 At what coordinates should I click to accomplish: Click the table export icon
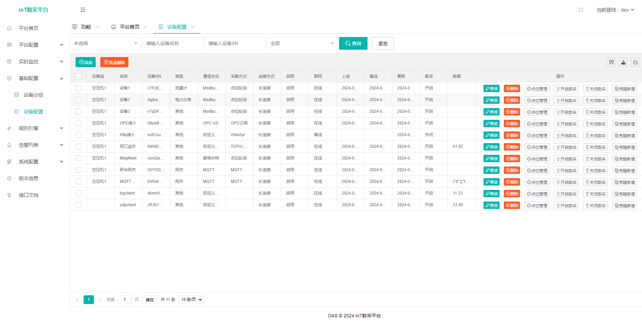click(x=623, y=62)
